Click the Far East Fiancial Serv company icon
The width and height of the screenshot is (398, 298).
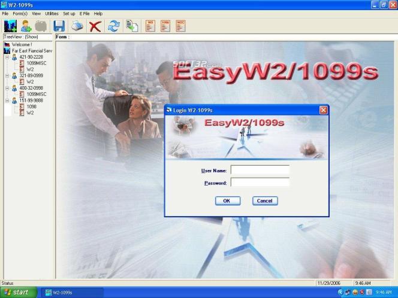[7, 51]
